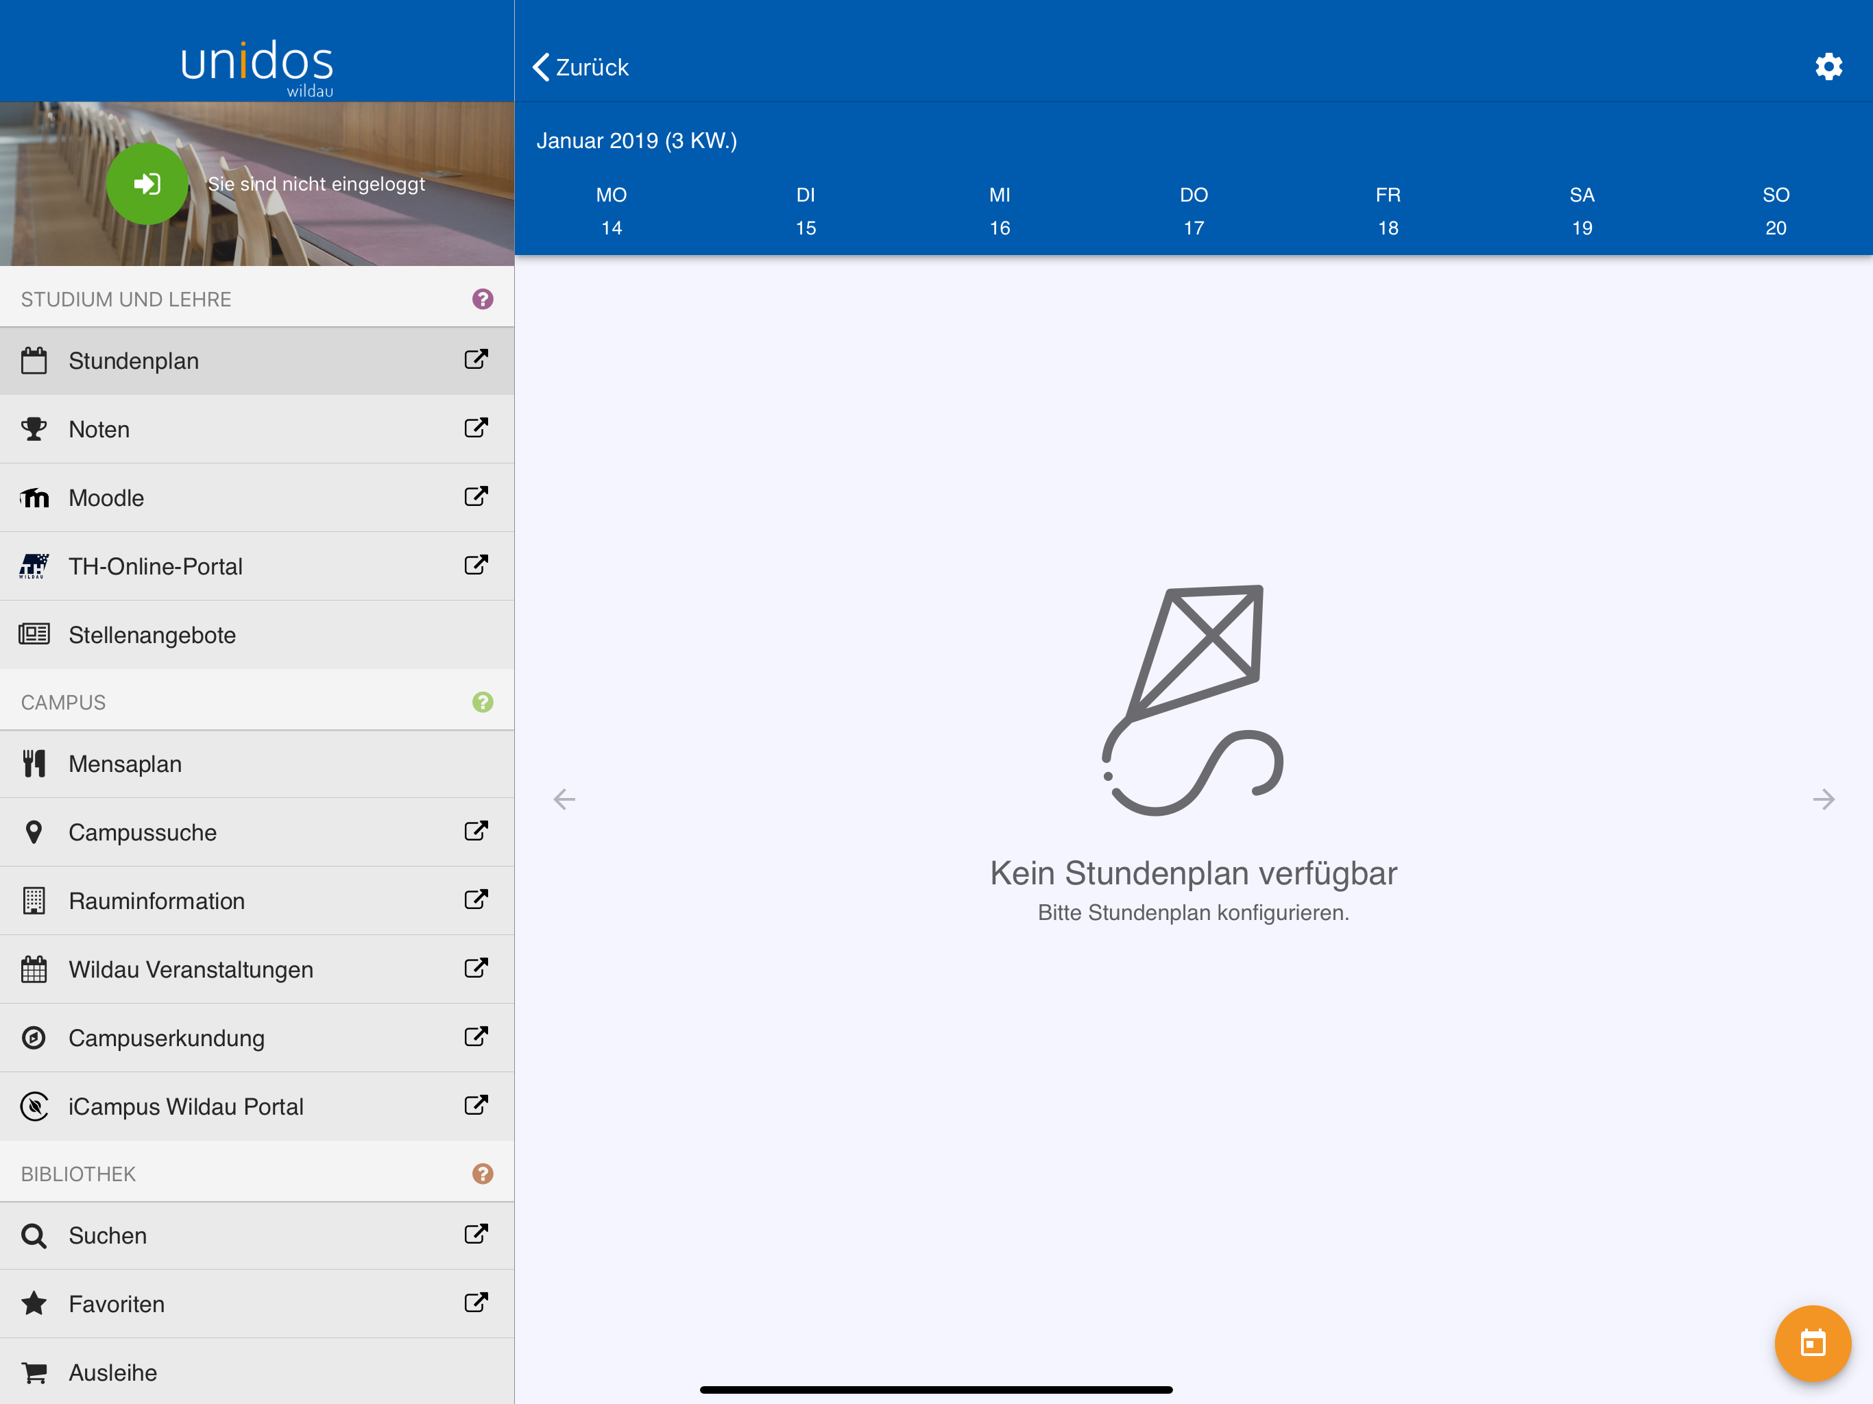Open Mensaplan menu item
This screenshot has width=1873, height=1404.
[x=256, y=764]
